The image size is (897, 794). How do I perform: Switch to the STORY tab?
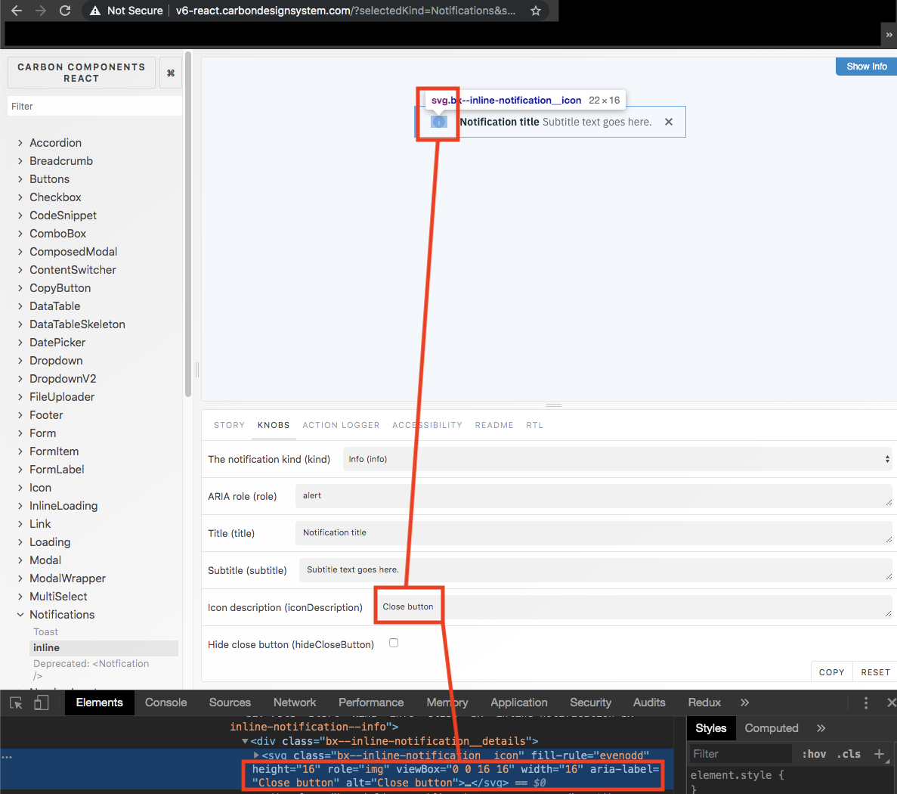point(229,425)
